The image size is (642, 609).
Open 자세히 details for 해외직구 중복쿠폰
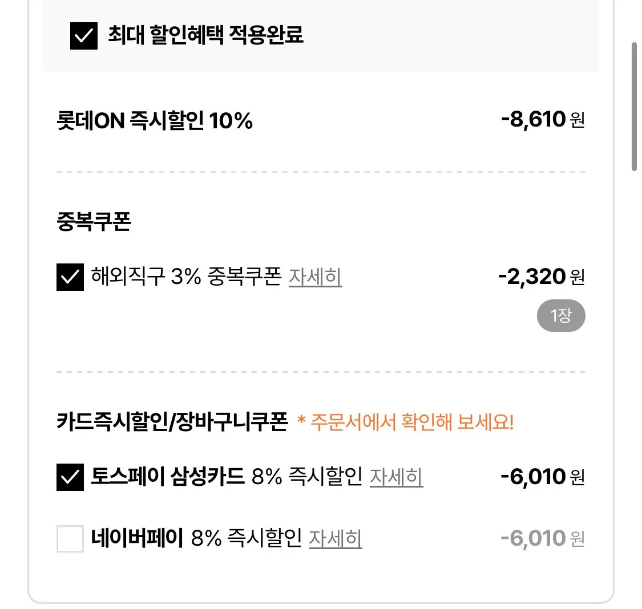click(316, 277)
